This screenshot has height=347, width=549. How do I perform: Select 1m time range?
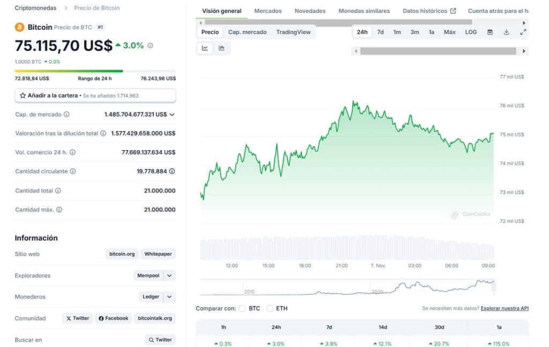[x=397, y=32]
